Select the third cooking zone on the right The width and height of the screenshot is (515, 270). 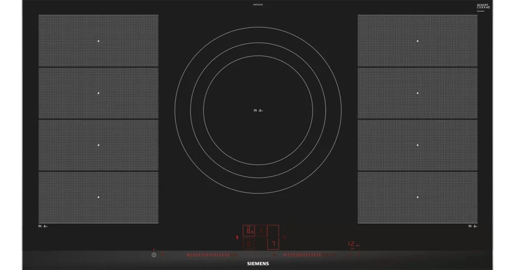418,145
